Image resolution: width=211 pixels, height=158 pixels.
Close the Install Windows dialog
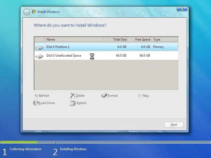[x=182, y=9]
